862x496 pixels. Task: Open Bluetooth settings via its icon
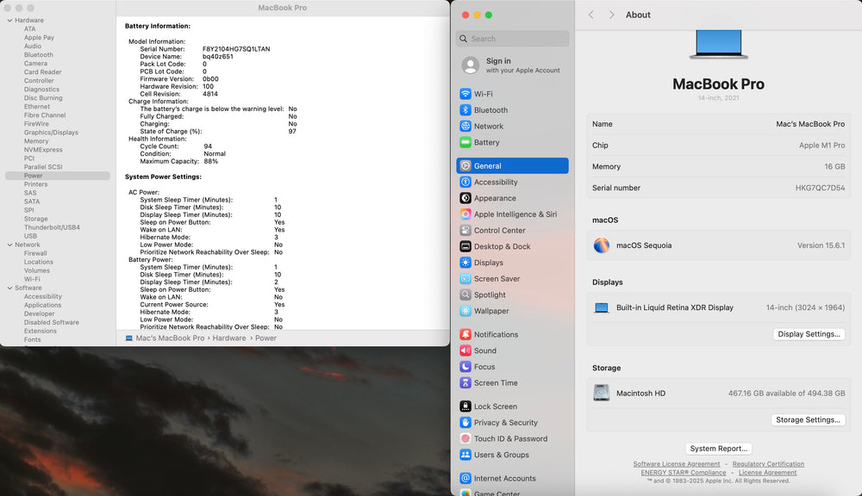pyautogui.click(x=465, y=110)
